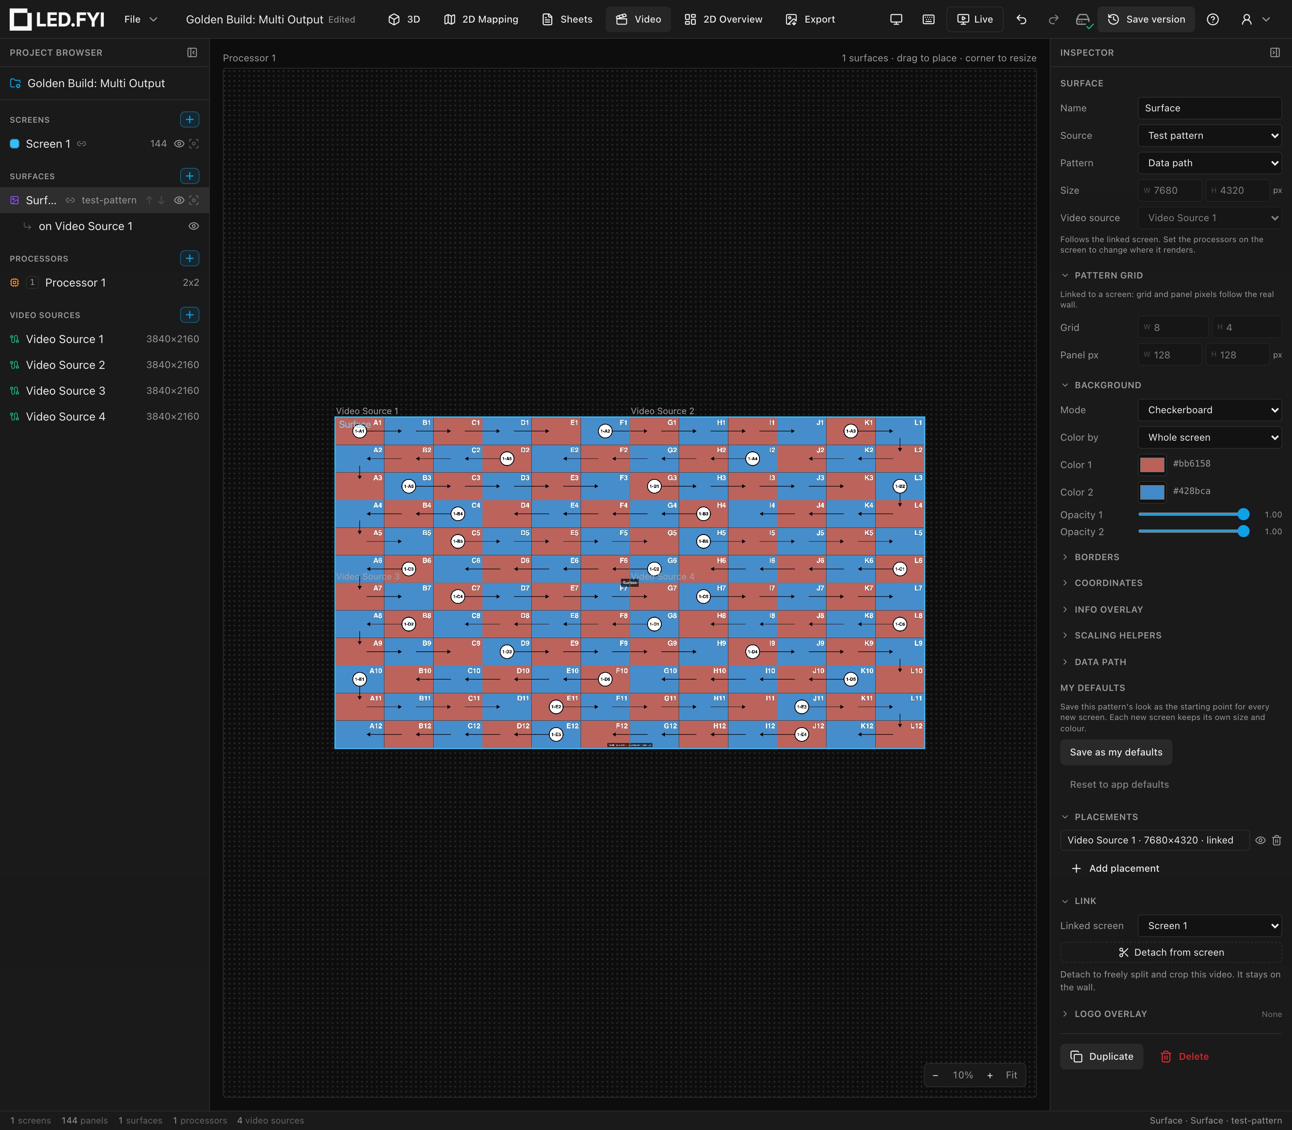Open the Pattern dropdown showing Data path
Viewport: 1292px width, 1130px height.
click(x=1209, y=163)
